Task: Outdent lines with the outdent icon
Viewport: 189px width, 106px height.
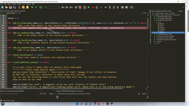Action: [x=67, y=7]
